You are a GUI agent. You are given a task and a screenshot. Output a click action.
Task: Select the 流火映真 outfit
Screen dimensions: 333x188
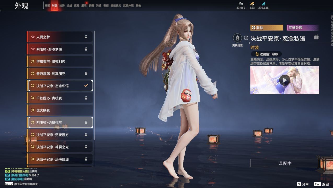tap(60, 110)
